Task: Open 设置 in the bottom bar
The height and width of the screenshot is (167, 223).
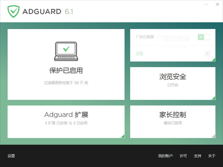Action: coord(11,156)
